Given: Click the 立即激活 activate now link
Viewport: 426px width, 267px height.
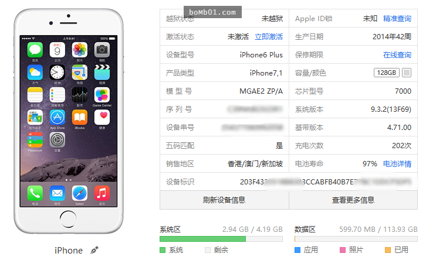Looking at the screenshot, I should click(269, 36).
